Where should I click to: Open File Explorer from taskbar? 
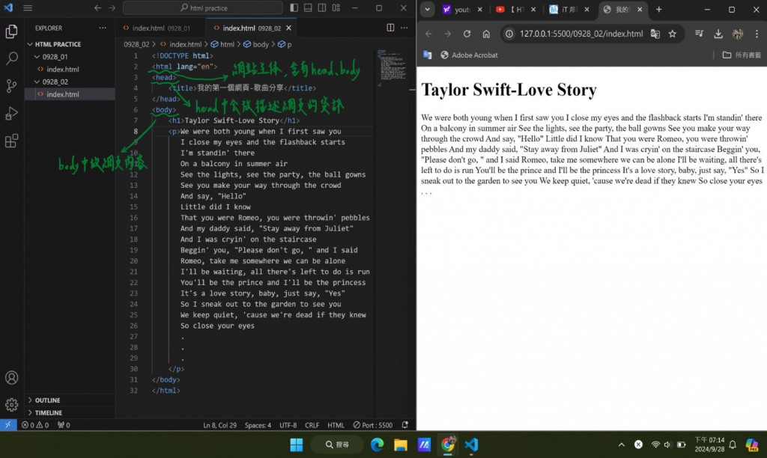pyautogui.click(x=401, y=445)
